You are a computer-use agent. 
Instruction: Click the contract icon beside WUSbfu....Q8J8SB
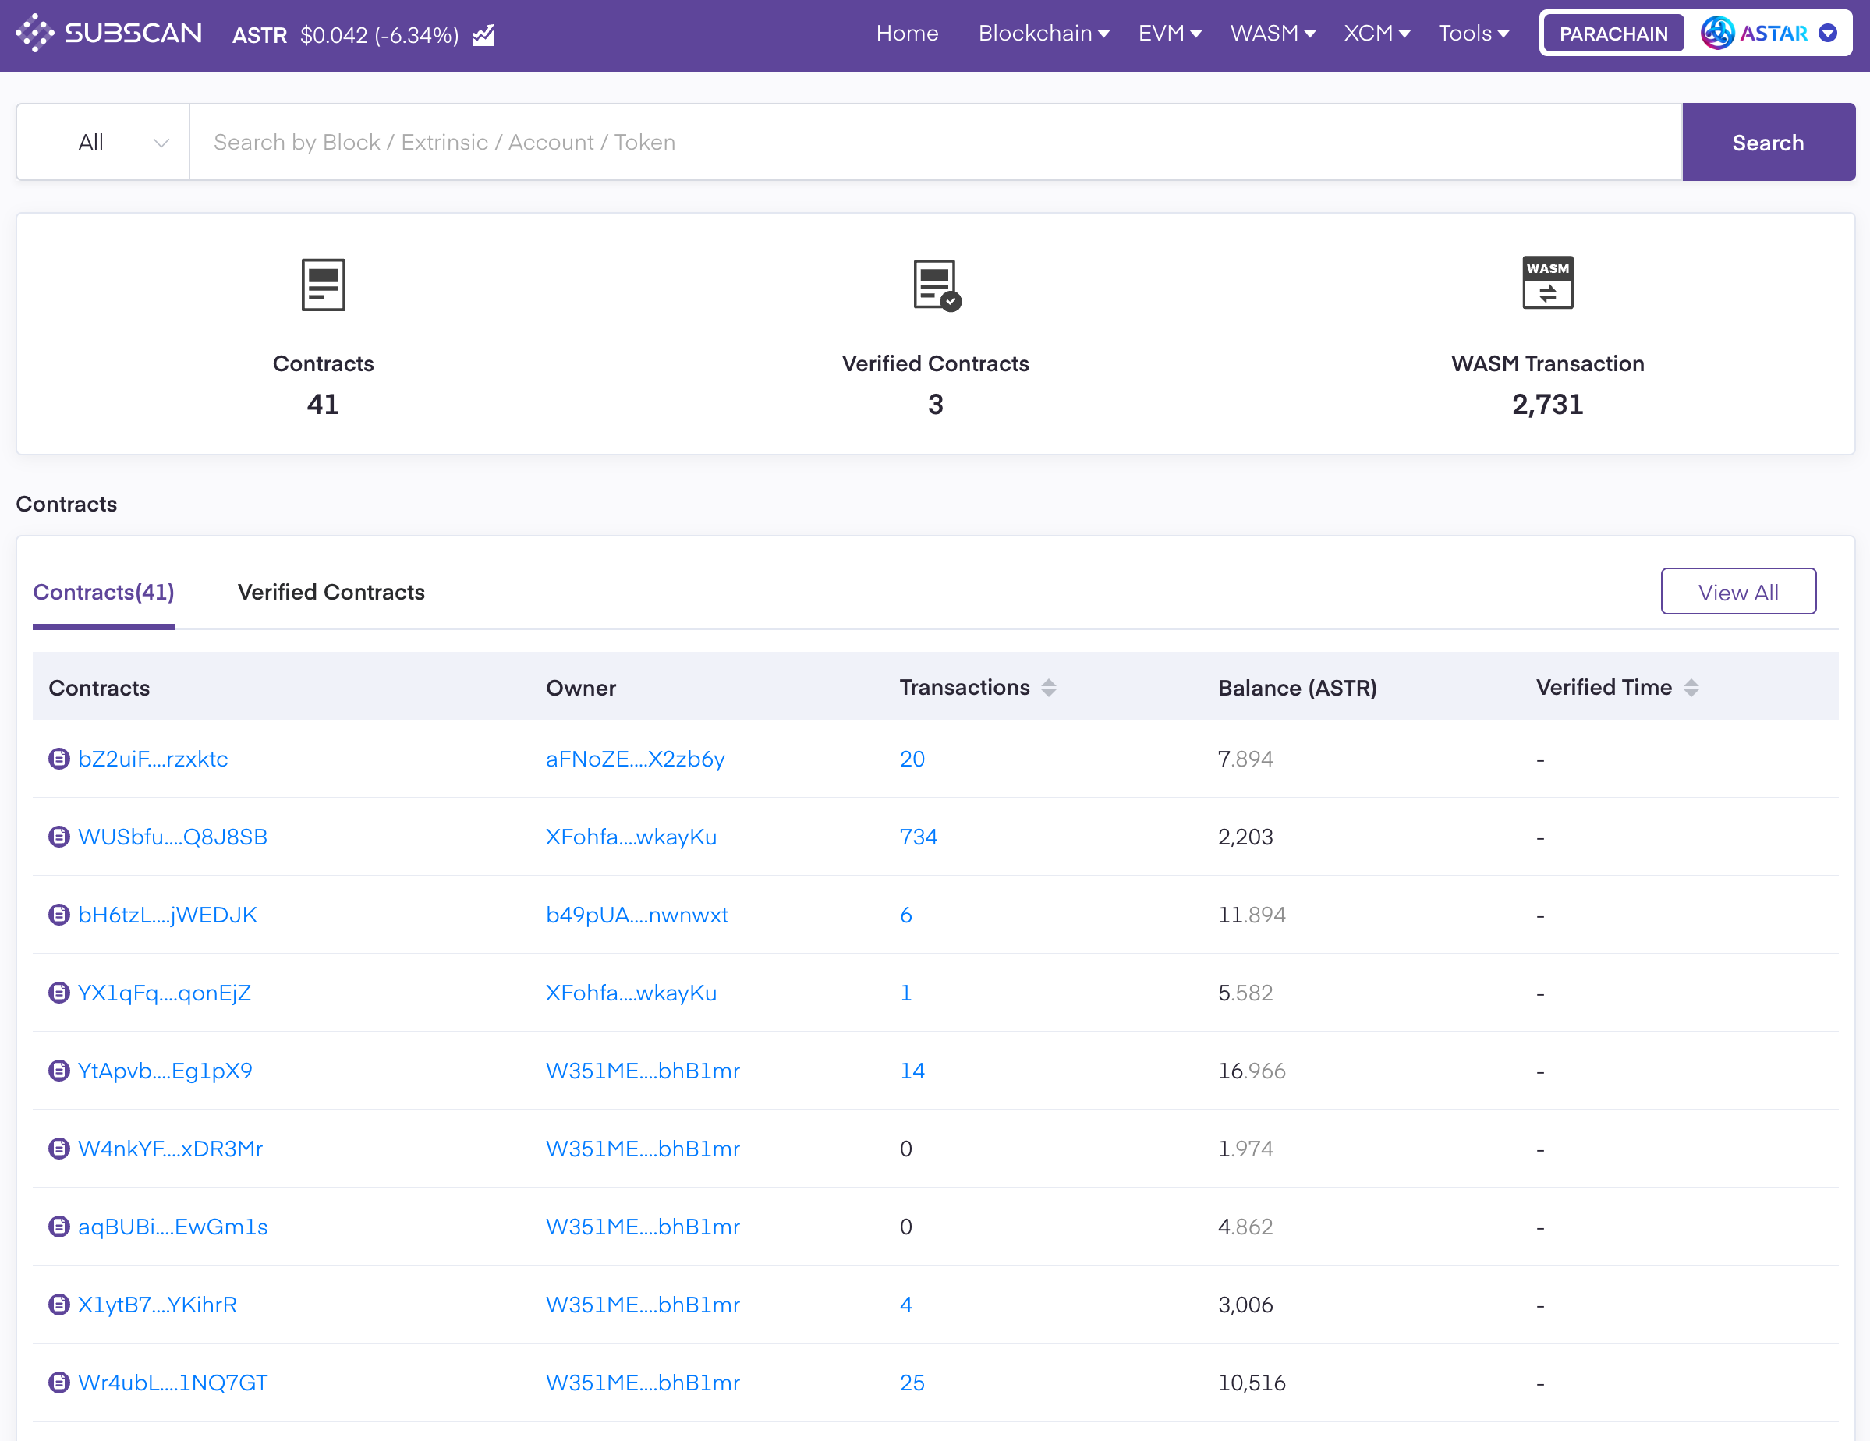[59, 837]
